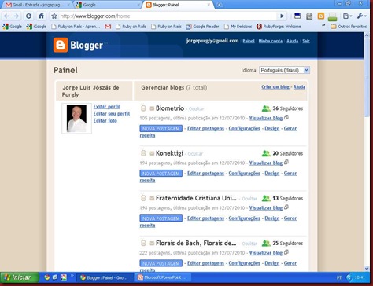Click the Ajuda link in header
The width and height of the screenshot is (373, 286).
292,41
